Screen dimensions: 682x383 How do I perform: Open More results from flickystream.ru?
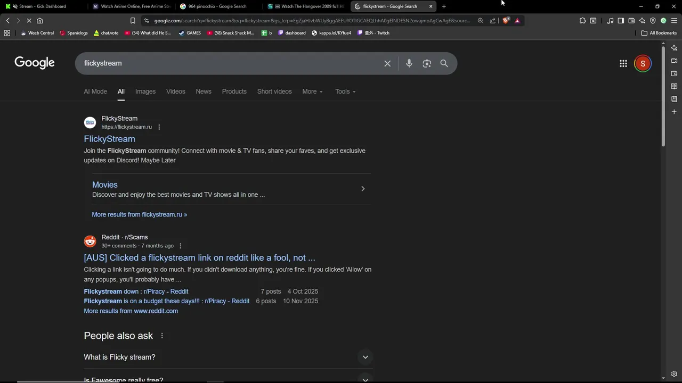(x=140, y=214)
